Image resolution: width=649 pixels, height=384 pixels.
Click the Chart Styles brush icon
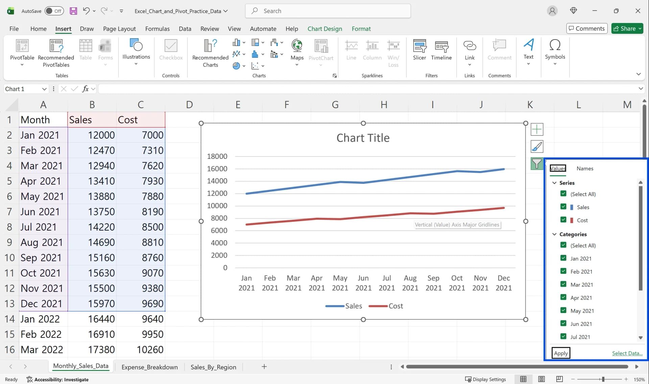[537, 146]
